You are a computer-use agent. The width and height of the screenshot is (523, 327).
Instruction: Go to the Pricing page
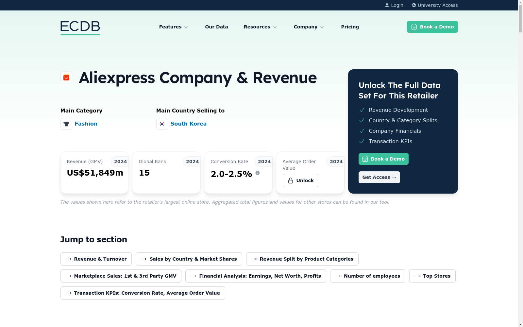350,27
